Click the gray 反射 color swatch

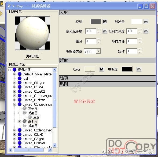96,22
